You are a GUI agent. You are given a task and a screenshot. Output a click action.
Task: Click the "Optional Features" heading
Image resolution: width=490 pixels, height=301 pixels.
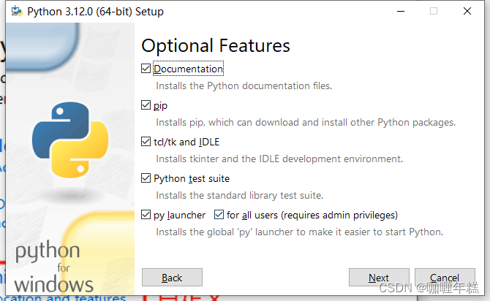(x=216, y=45)
